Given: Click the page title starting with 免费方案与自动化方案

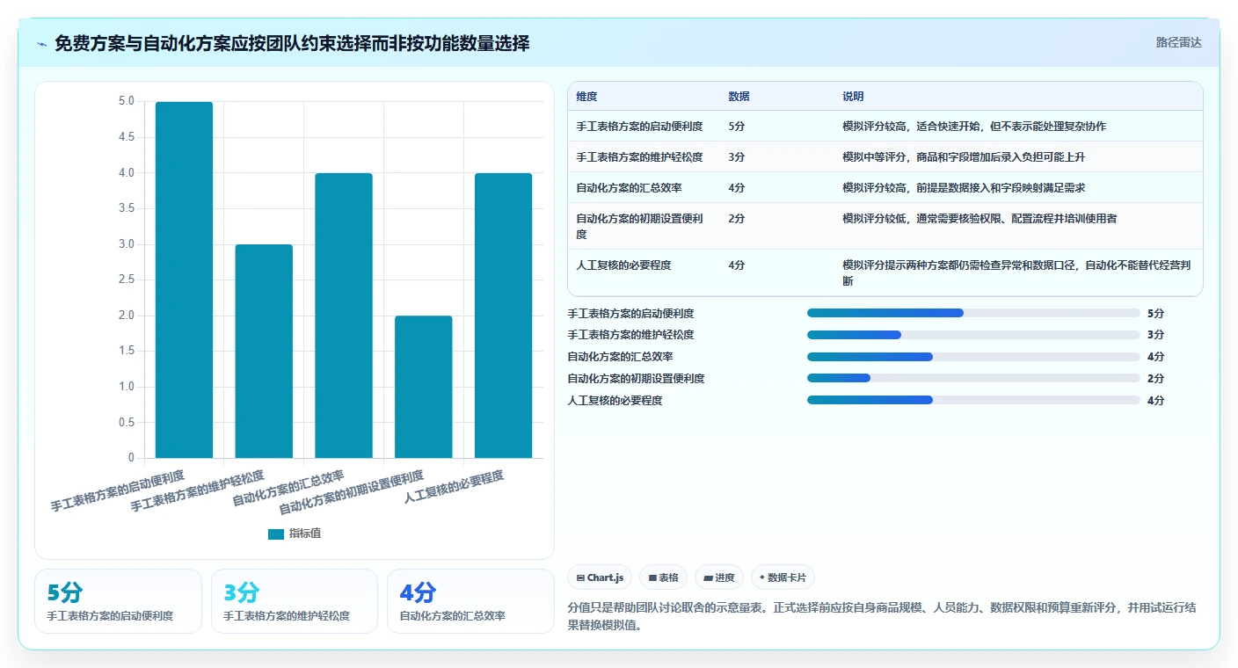Looking at the screenshot, I should (292, 43).
